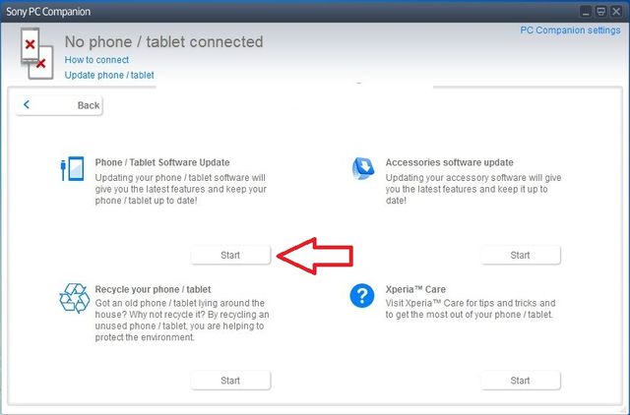Click the recycle phone icon
Image resolution: width=630 pixels, height=415 pixels.
click(x=75, y=298)
